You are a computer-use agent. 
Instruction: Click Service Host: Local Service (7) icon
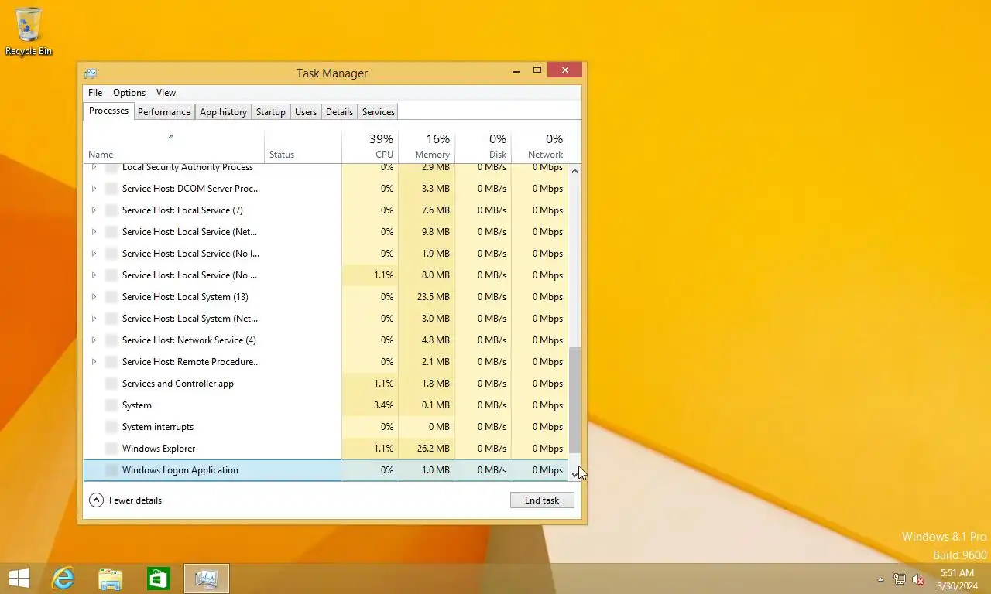[x=111, y=210]
